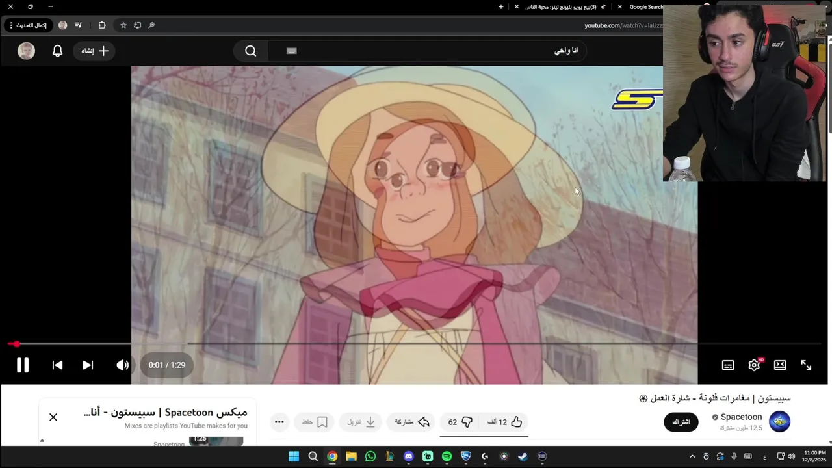Seek along the red video progress bar
This screenshot has height=468, width=832.
[x=416, y=344]
